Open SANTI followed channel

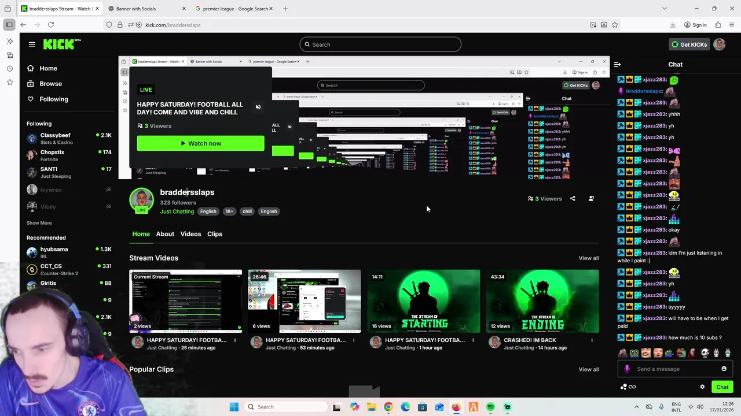[68, 172]
